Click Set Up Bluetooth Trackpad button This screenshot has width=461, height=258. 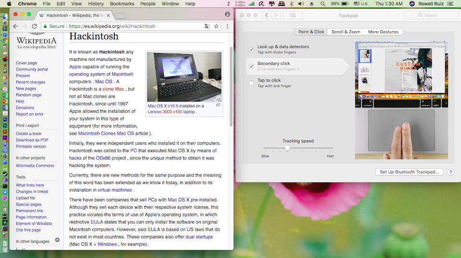pyautogui.click(x=409, y=172)
